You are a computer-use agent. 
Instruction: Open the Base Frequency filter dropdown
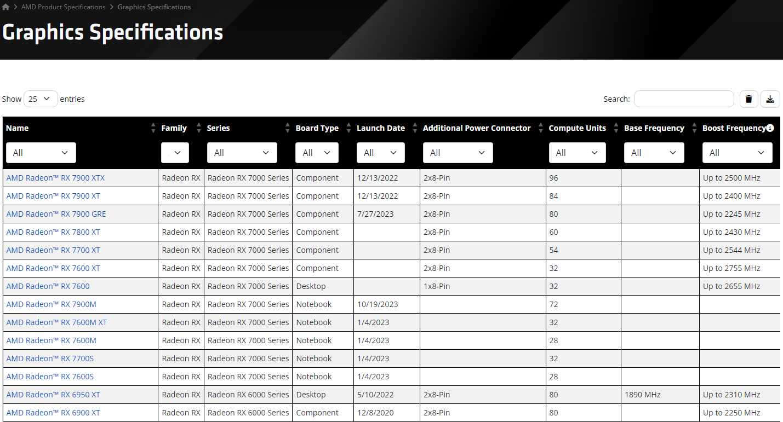pyautogui.click(x=654, y=153)
